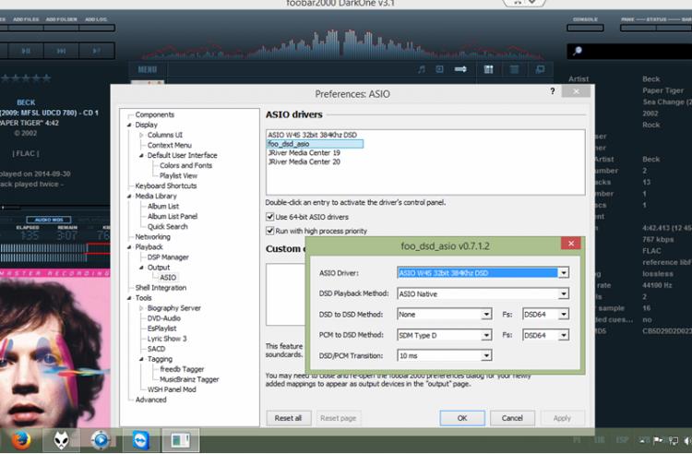Click Cancel in Preferences dialog
The width and height of the screenshot is (692, 454).
pos(512,418)
